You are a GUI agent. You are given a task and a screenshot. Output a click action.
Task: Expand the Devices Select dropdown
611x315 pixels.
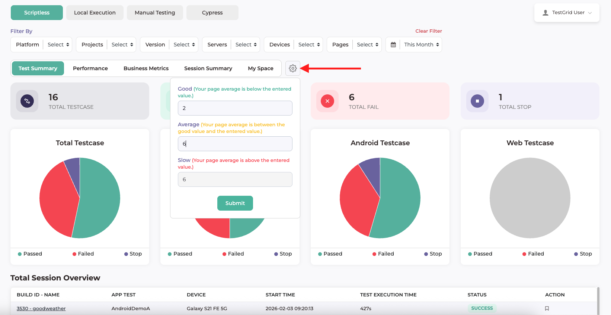[309, 45]
